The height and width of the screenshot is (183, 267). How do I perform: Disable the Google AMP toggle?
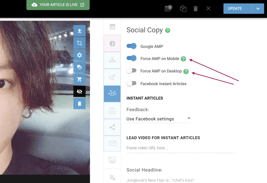132,46
